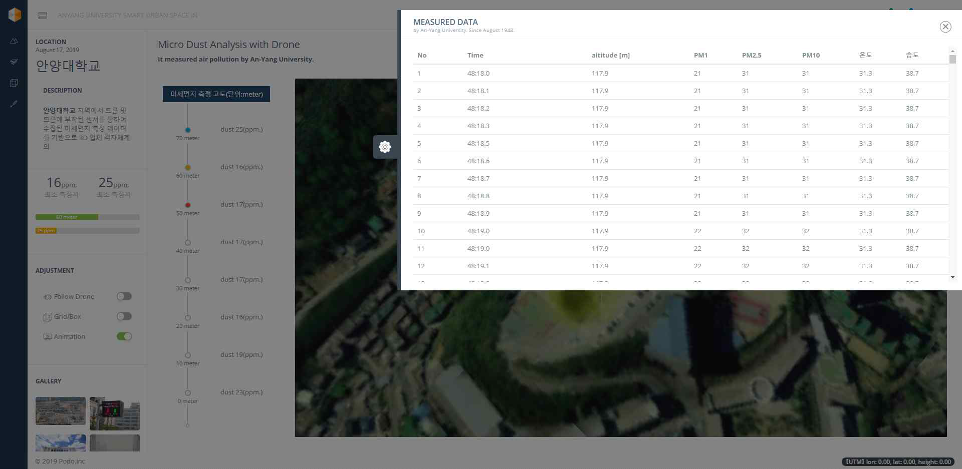Image resolution: width=962 pixels, height=469 pixels.
Task: Click dust 19(ppm.) label at 10 meter
Action: click(242, 354)
